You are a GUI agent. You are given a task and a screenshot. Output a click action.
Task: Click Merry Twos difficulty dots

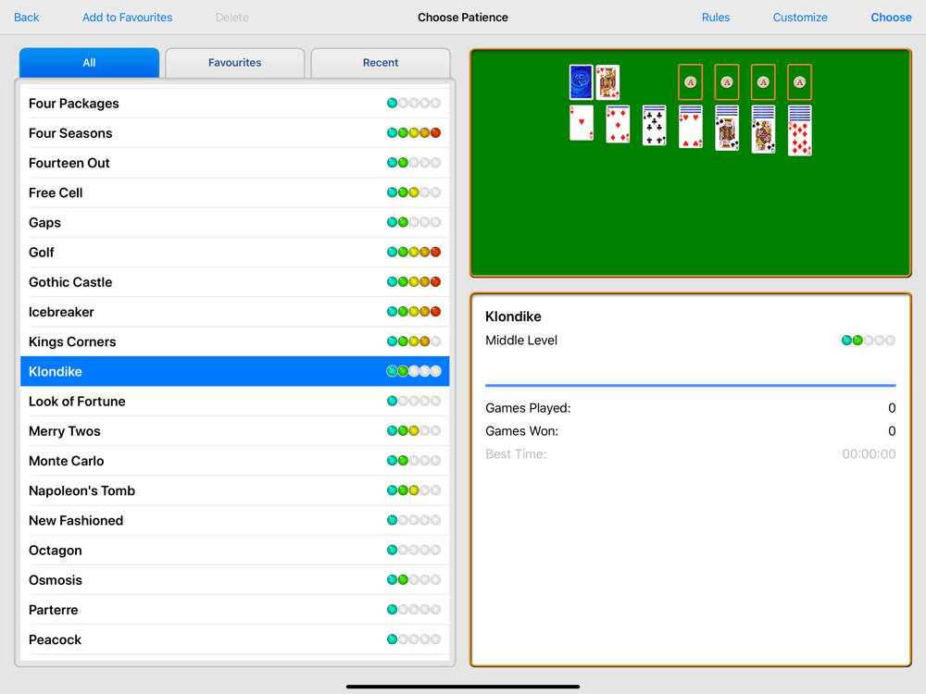[x=414, y=431]
